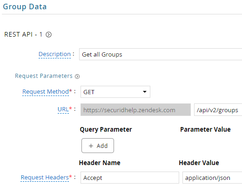Click the application/json header value field
242x185 pixels.
(x=212, y=178)
